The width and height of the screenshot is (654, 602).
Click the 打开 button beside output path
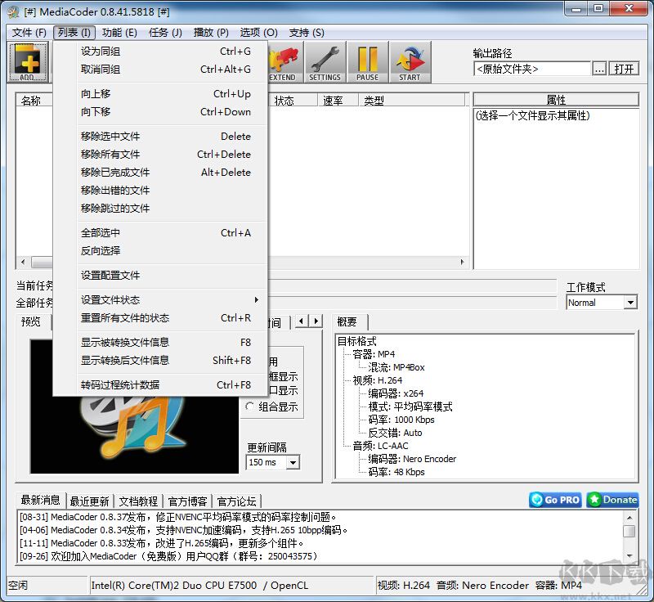click(x=624, y=69)
